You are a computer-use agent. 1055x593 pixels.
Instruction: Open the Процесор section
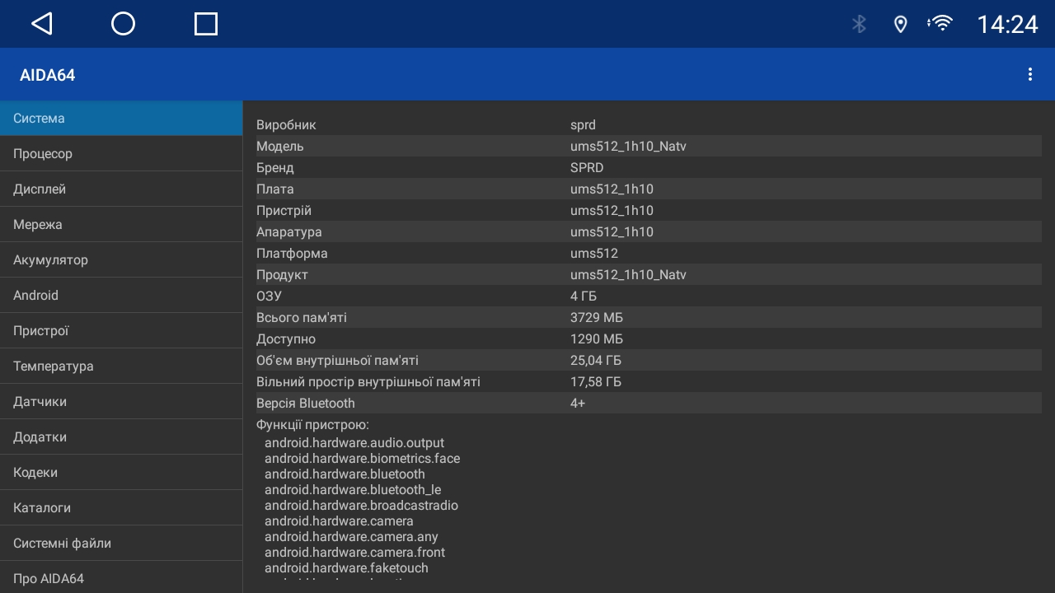pyautogui.click(x=121, y=154)
